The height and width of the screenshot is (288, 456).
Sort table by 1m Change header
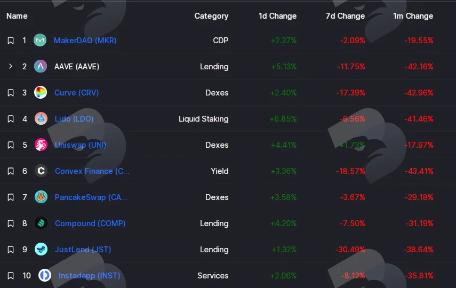[413, 16]
